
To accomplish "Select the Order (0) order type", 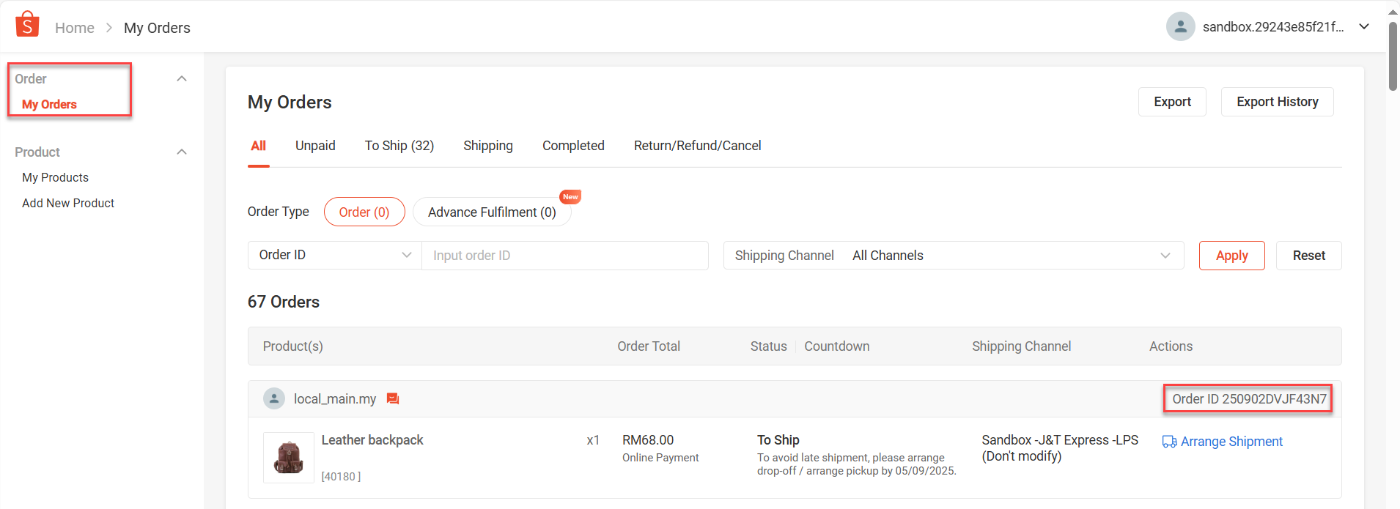I will 364,212.
